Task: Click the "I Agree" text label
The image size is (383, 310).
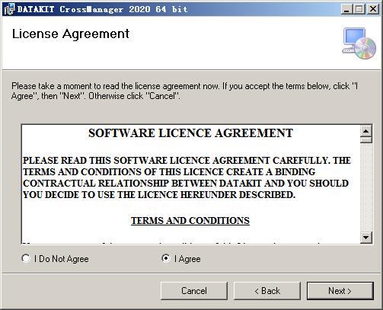Action: [x=187, y=259]
